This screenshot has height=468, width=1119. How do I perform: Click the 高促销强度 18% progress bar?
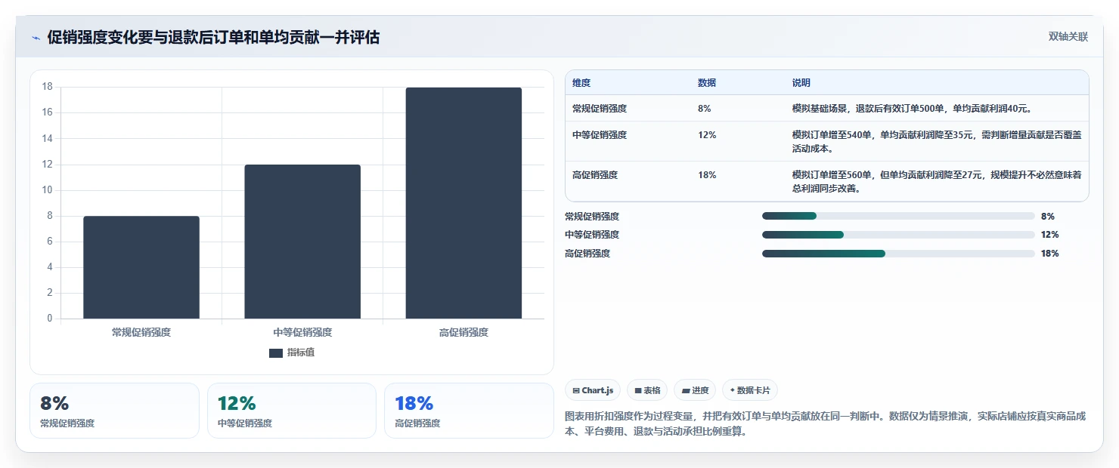[x=898, y=254]
